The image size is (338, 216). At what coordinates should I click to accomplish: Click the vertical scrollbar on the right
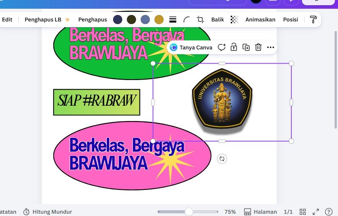pos(336,80)
